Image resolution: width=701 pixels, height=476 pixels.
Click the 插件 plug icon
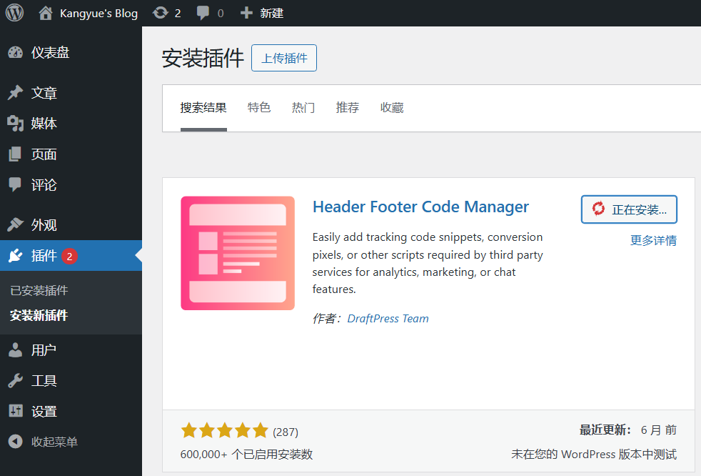point(15,255)
